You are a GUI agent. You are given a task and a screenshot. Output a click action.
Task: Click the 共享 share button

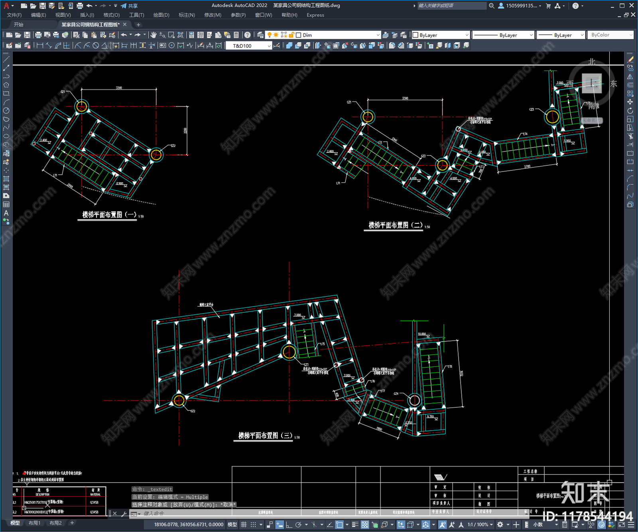coord(130,6)
